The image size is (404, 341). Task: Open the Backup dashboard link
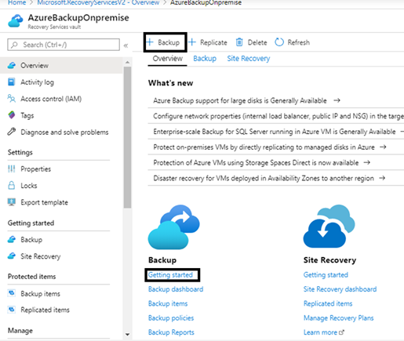tap(176, 289)
